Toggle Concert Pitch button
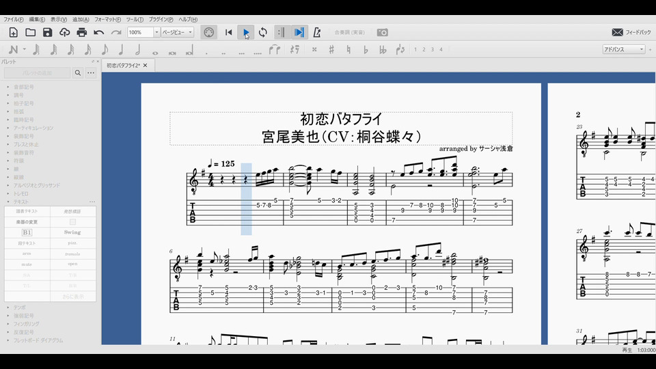The image size is (656, 369). 349,32
